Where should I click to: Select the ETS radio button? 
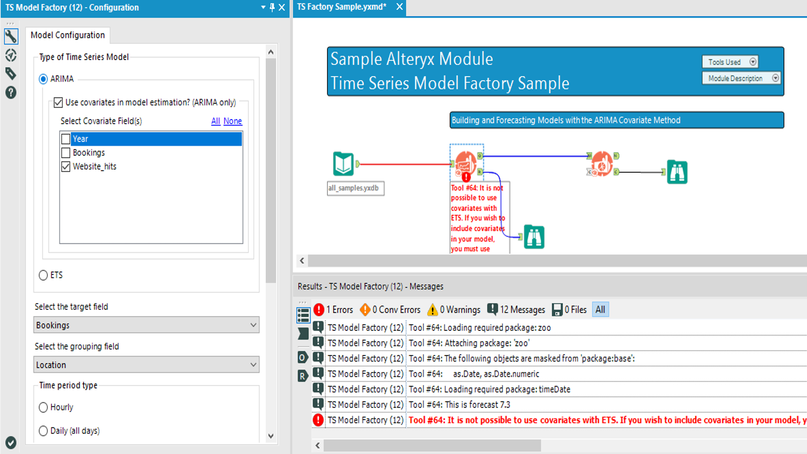43,275
